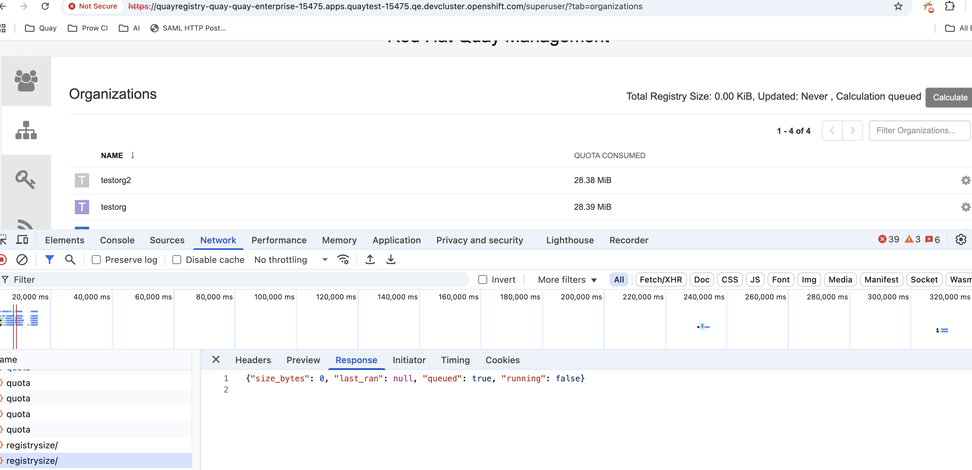This screenshot has width=972, height=470.
Task: Click the clear network log icon
Action: pos(22,260)
